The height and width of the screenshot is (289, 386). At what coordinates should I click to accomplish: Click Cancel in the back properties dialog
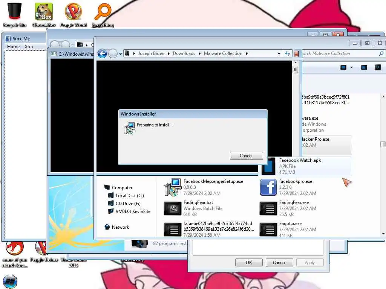279,262
